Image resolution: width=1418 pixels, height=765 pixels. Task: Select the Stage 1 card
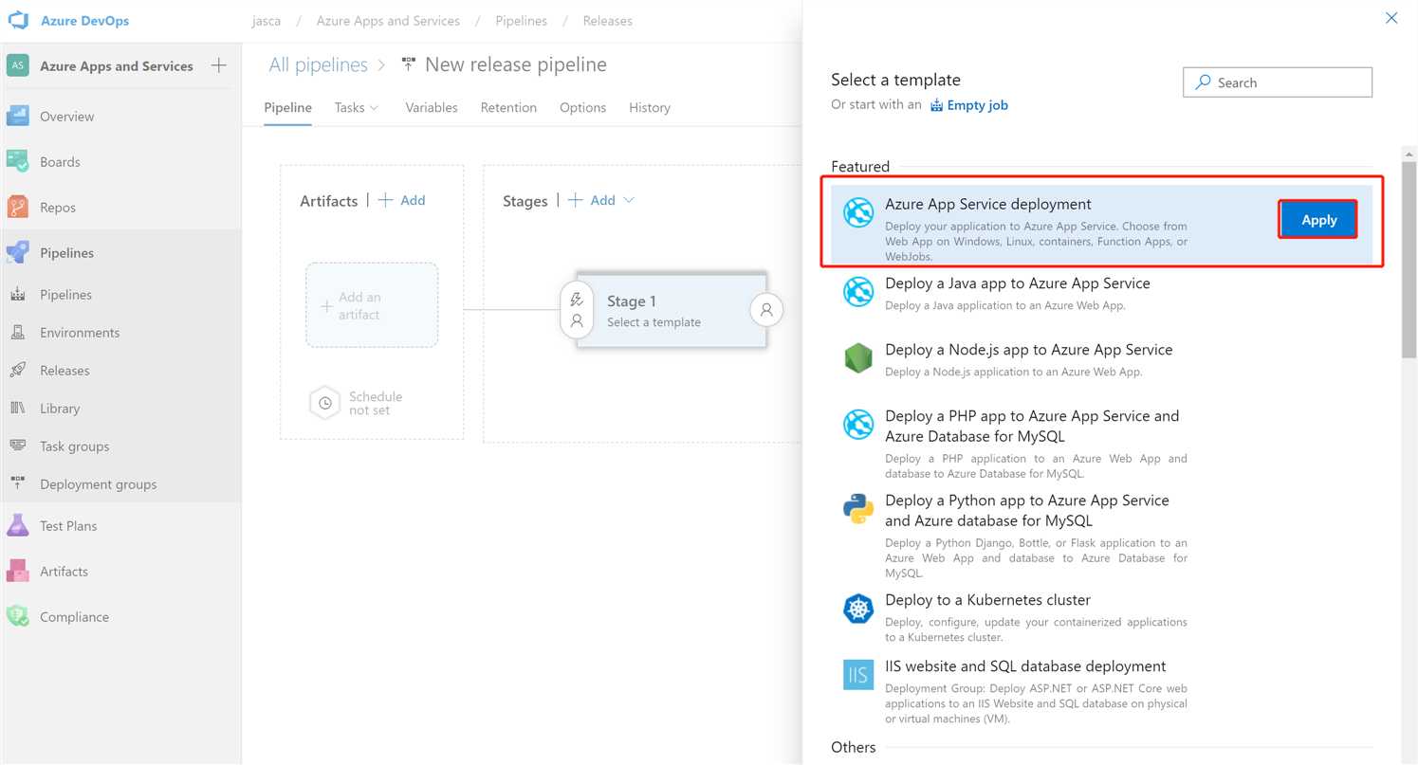pyautogui.click(x=672, y=310)
